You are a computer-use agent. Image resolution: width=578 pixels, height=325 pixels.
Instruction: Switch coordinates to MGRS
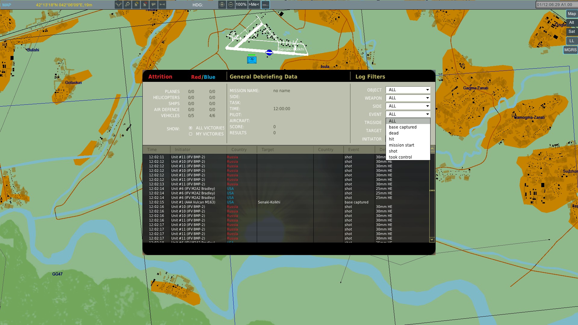[570, 50]
